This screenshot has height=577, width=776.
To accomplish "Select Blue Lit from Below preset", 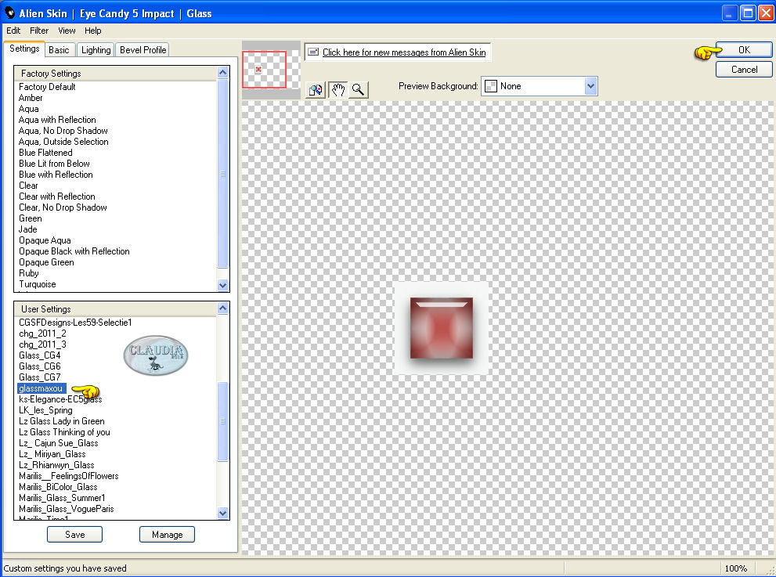I will coord(55,164).
